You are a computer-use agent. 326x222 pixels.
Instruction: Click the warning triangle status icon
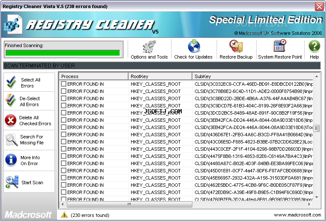tap(64, 215)
